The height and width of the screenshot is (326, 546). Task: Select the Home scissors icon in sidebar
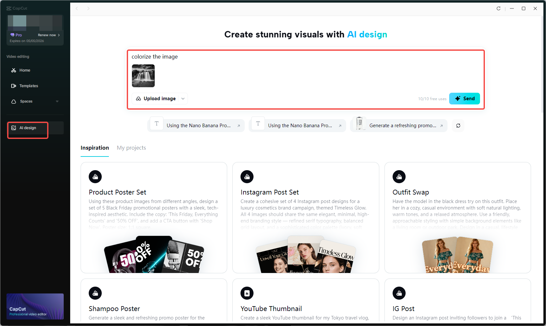click(x=14, y=70)
